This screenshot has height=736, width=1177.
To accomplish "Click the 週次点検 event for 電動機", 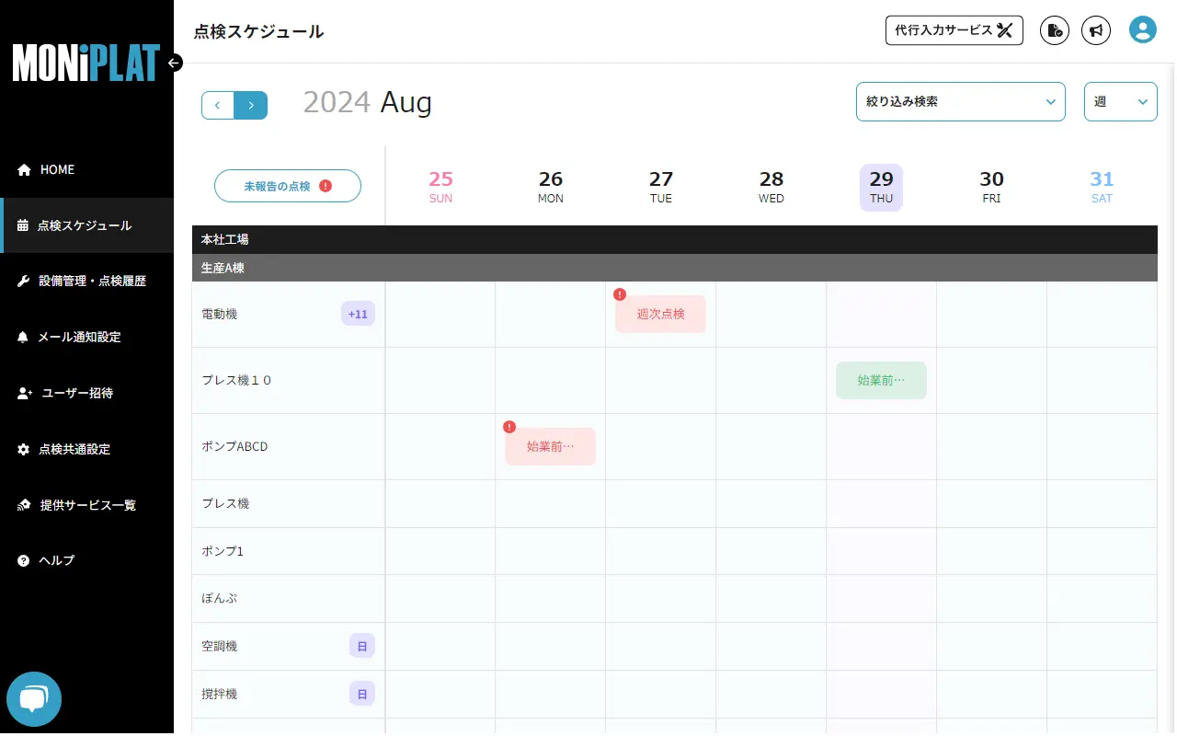I will tap(660, 314).
